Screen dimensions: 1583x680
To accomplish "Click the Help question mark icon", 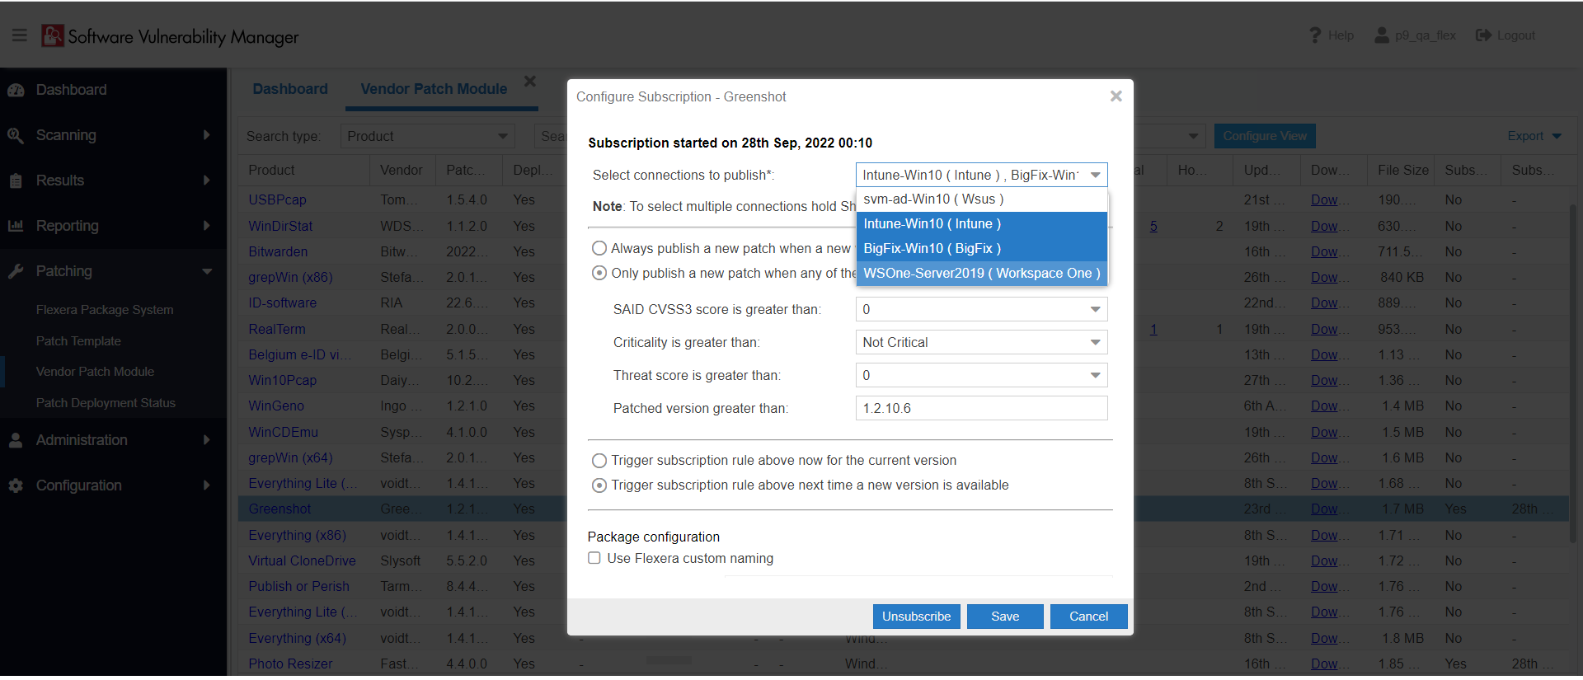I will (x=1315, y=35).
